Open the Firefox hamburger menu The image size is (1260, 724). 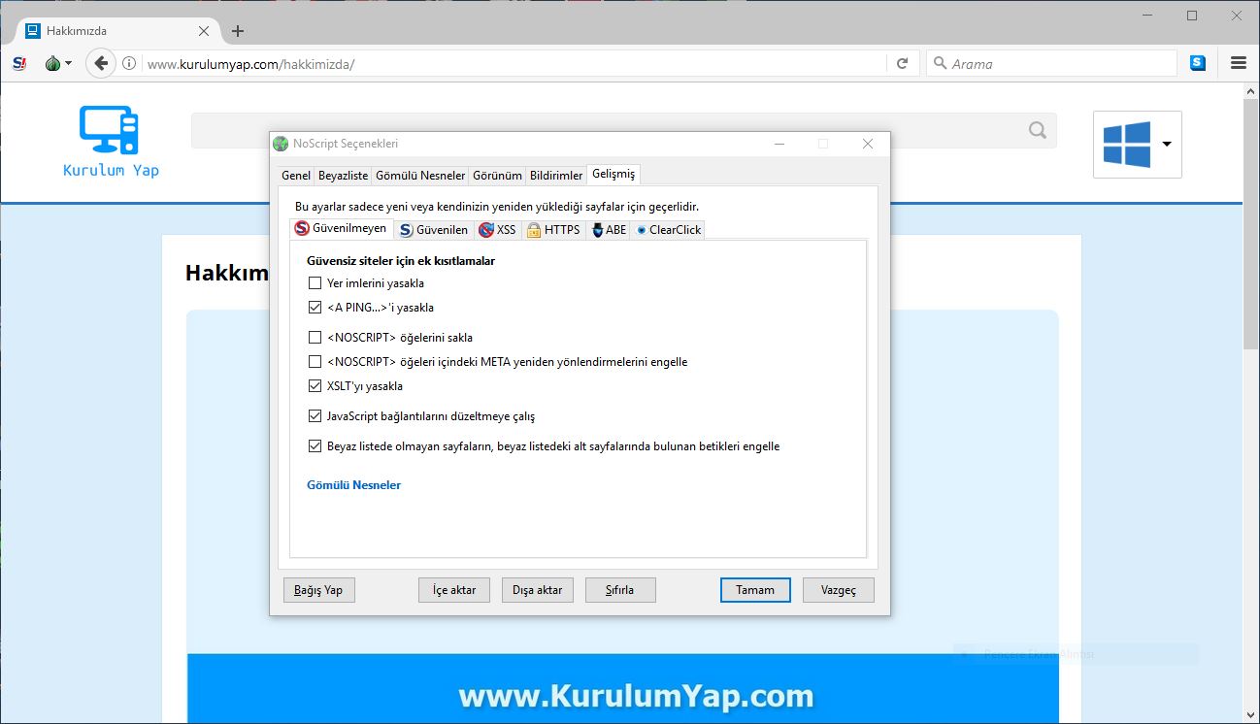point(1239,63)
